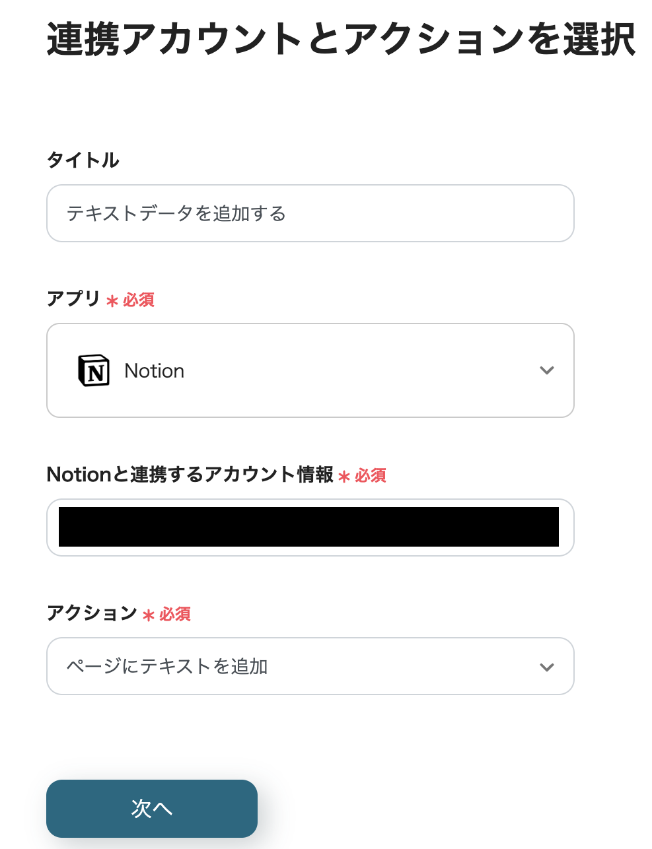Click the 必須 marker beside アクション
Screen dimensions: 652x849
coord(175,615)
